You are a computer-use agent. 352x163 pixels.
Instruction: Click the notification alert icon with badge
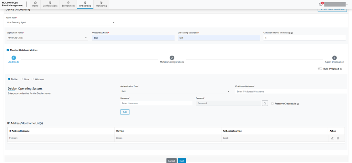[321, 4]
